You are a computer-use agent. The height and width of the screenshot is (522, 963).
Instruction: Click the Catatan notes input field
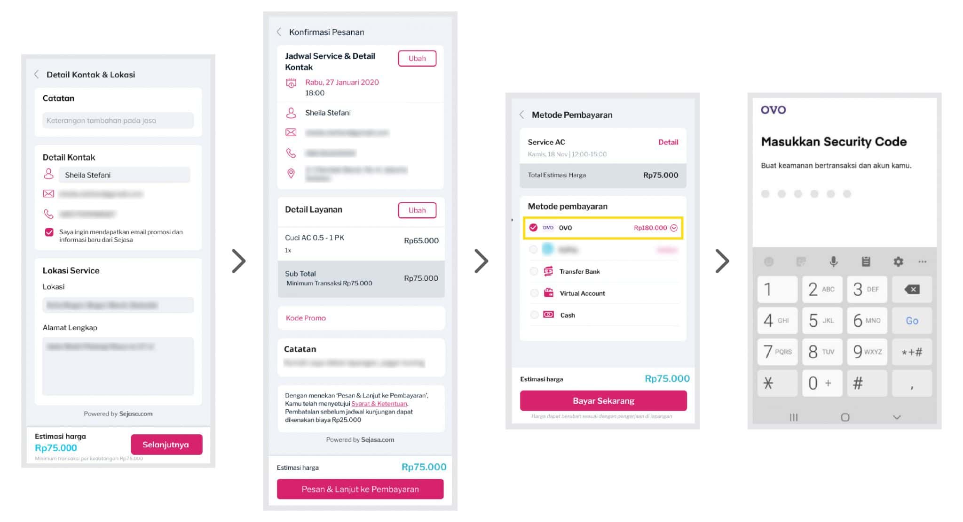[x=118, y=121]
